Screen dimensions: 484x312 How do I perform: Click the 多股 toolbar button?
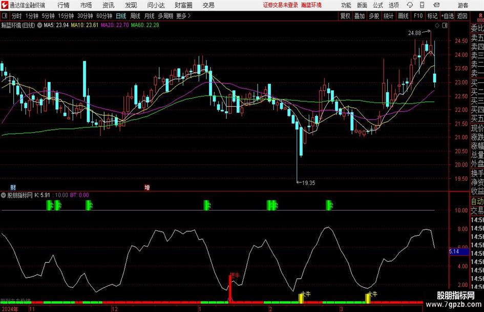(x=374, y=16)
